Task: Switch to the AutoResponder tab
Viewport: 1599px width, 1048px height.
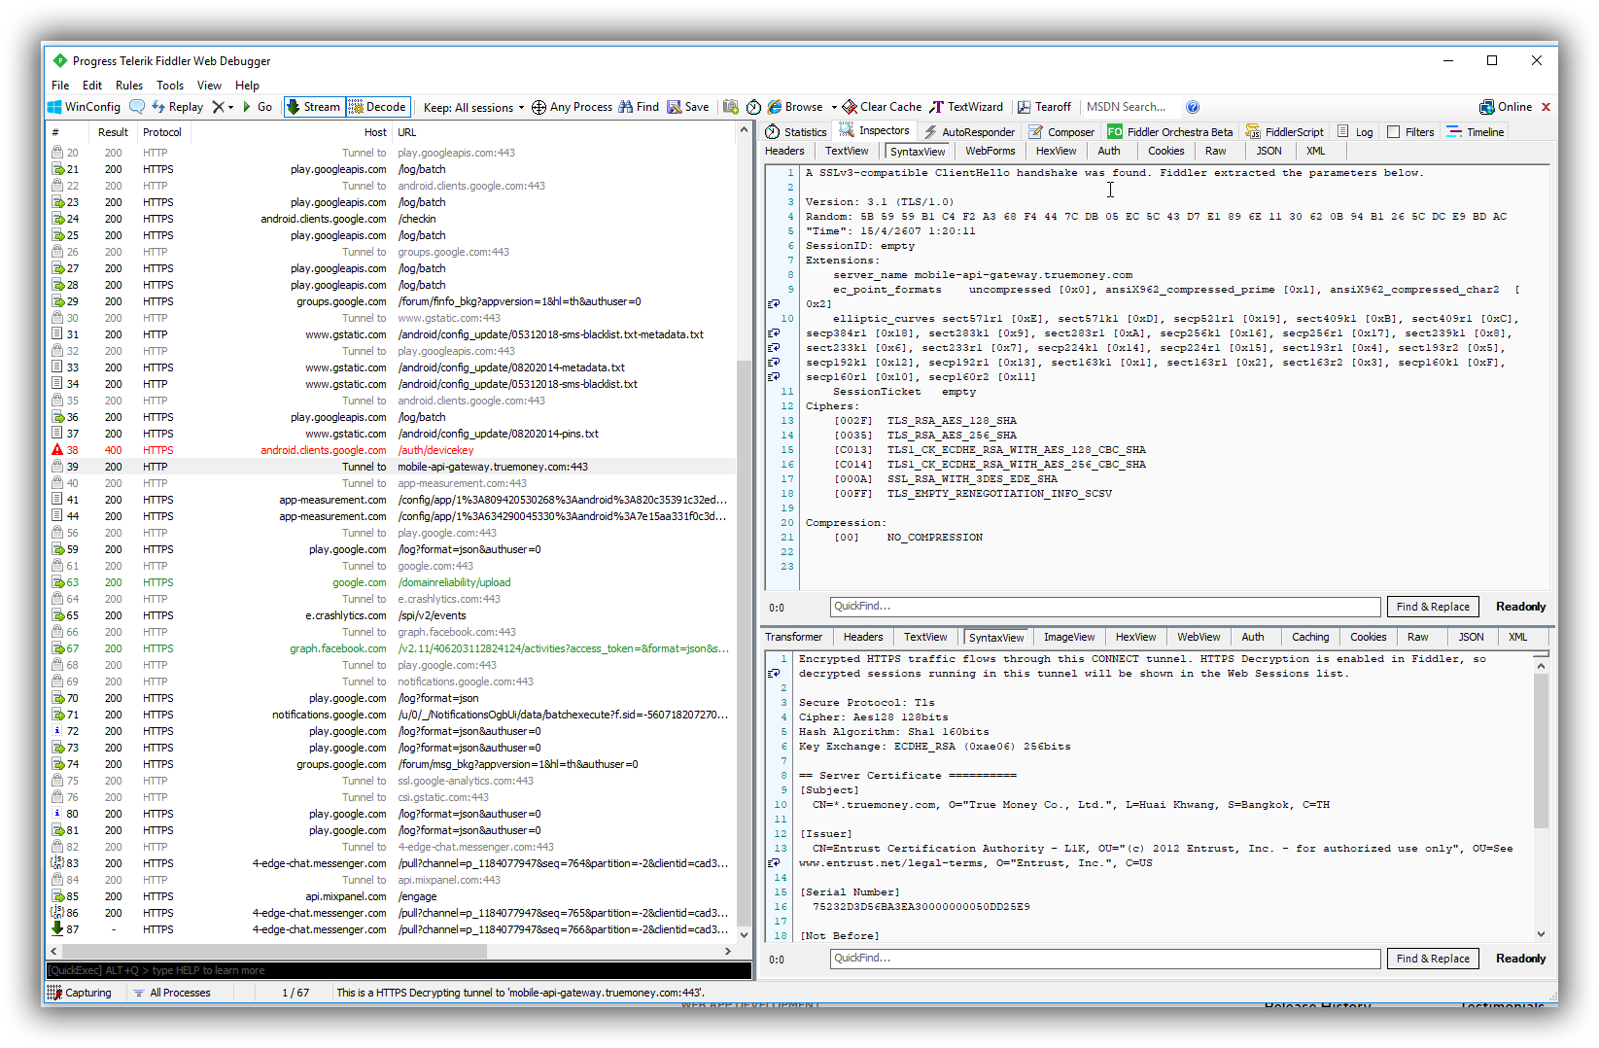Action: [x=969, y=132]
